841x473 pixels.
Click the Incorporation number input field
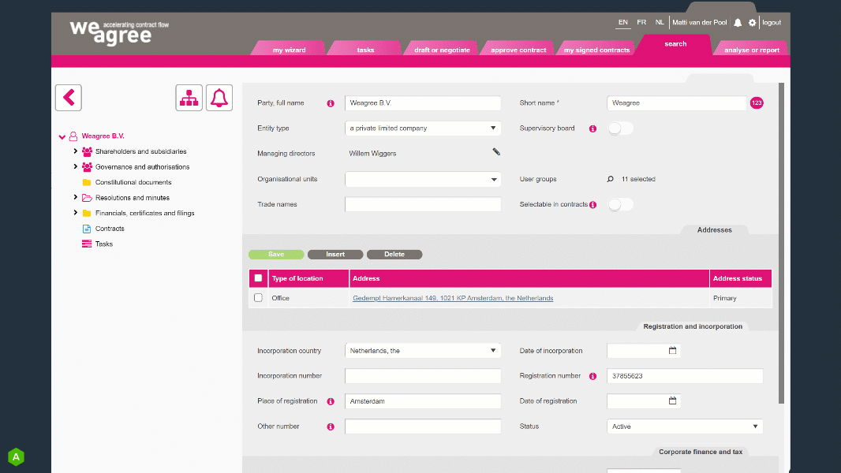pyautogui.click(x=423, y=375)
